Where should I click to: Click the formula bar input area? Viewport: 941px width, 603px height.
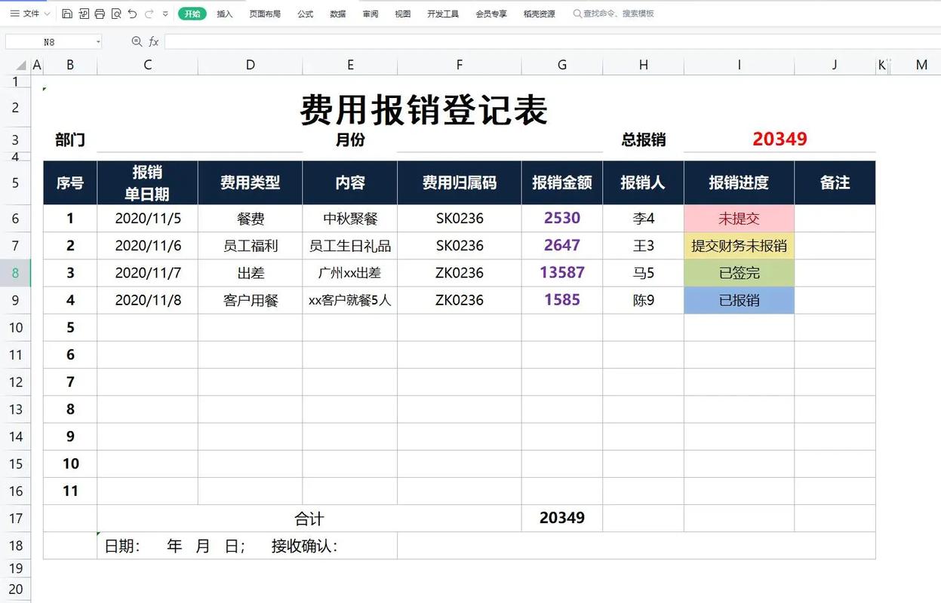click(x=551, y=41)
